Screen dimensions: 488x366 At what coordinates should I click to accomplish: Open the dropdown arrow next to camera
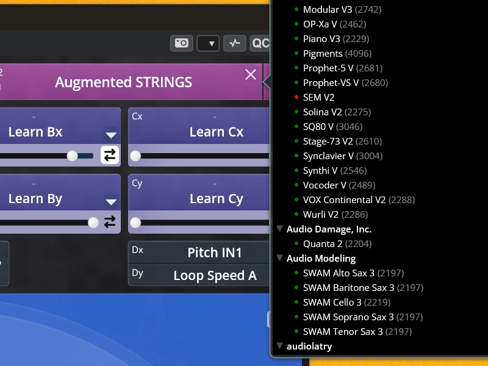click(x=208, y=43)
